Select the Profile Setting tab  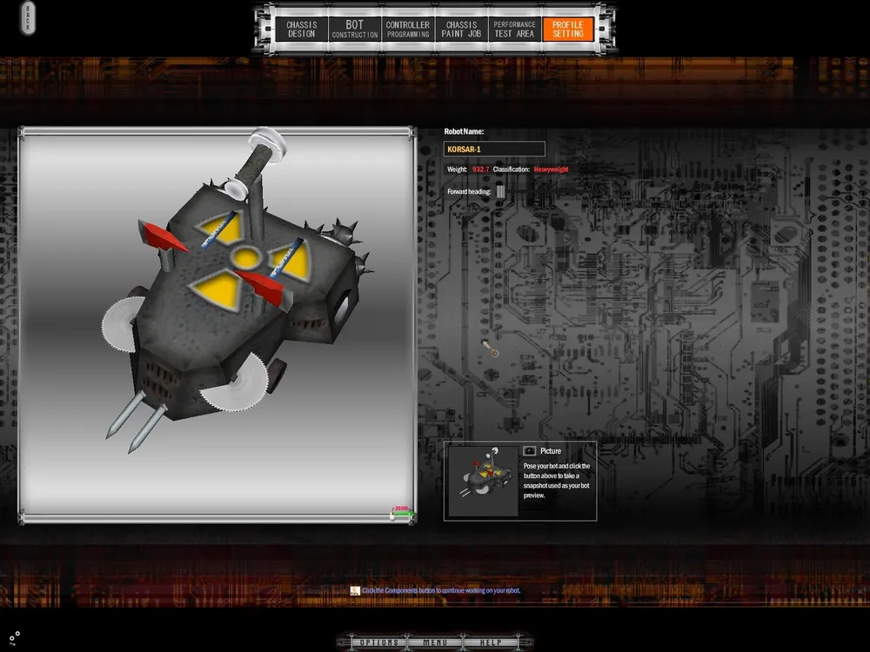click(x=567, y=30)
